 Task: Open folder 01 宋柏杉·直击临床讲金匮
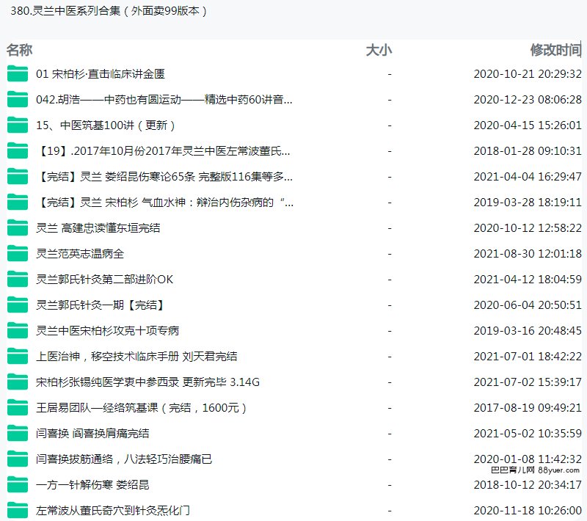(101, 73)
